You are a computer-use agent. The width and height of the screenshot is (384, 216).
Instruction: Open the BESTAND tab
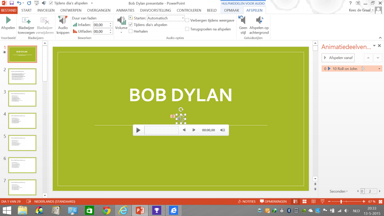(8, 10)
